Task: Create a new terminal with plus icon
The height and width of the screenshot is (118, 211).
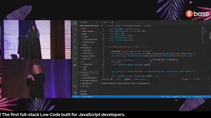Action: pos(190,79)
